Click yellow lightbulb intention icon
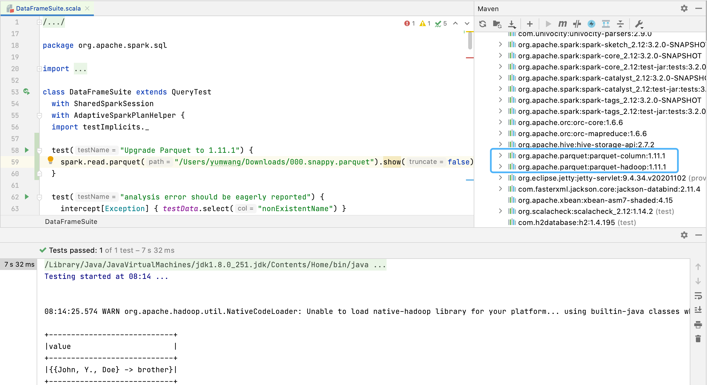The image size is (707, 385). click(x=50, y=160)
